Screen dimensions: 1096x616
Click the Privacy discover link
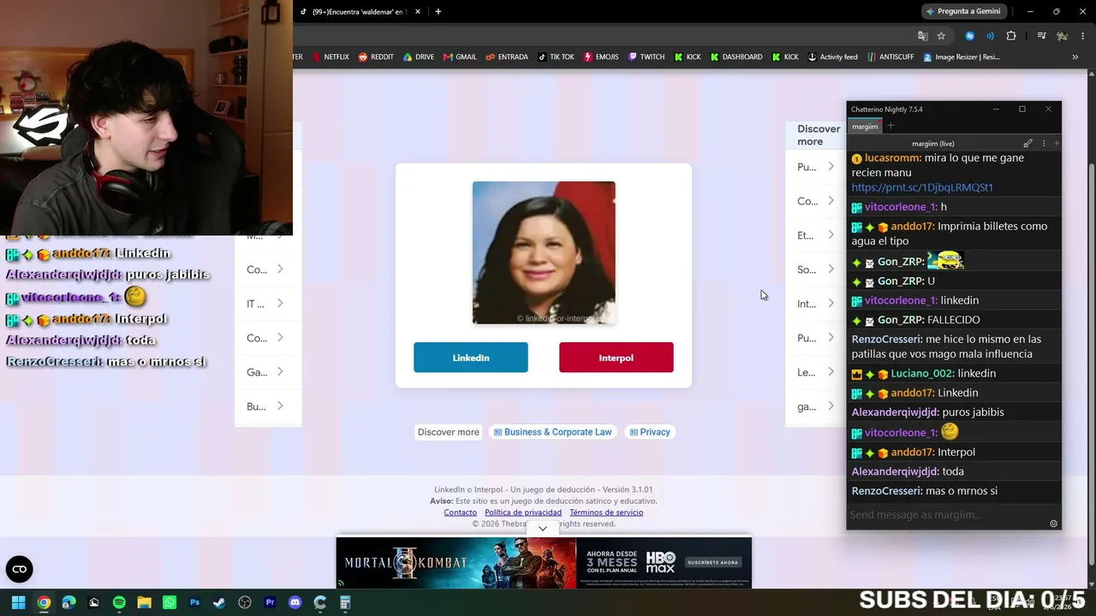click(650, 432)
